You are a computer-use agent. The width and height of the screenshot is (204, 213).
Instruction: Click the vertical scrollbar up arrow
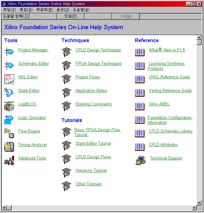click(x=199, y=37)
